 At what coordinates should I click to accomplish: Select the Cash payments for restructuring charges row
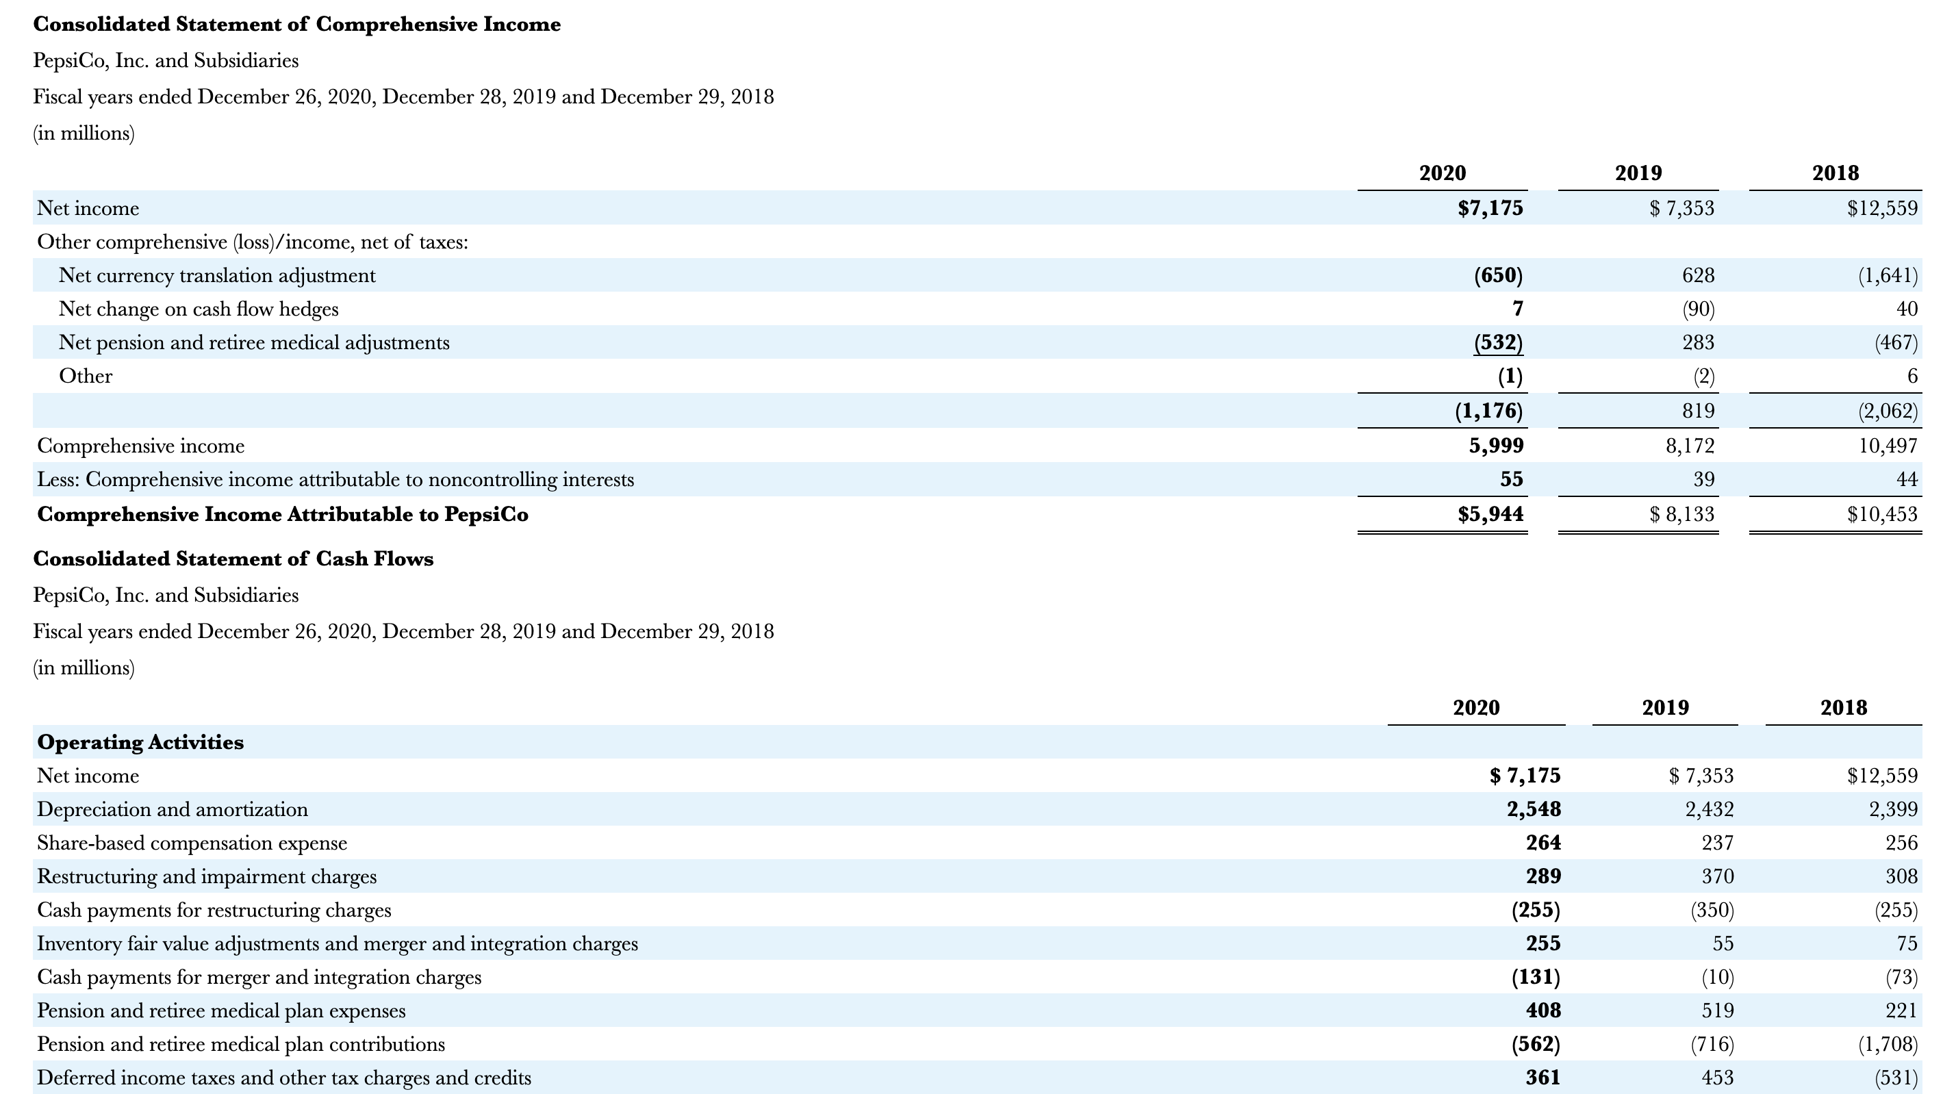coord(214,910)
